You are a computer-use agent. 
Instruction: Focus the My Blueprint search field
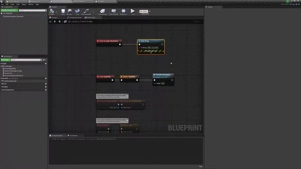26,60
